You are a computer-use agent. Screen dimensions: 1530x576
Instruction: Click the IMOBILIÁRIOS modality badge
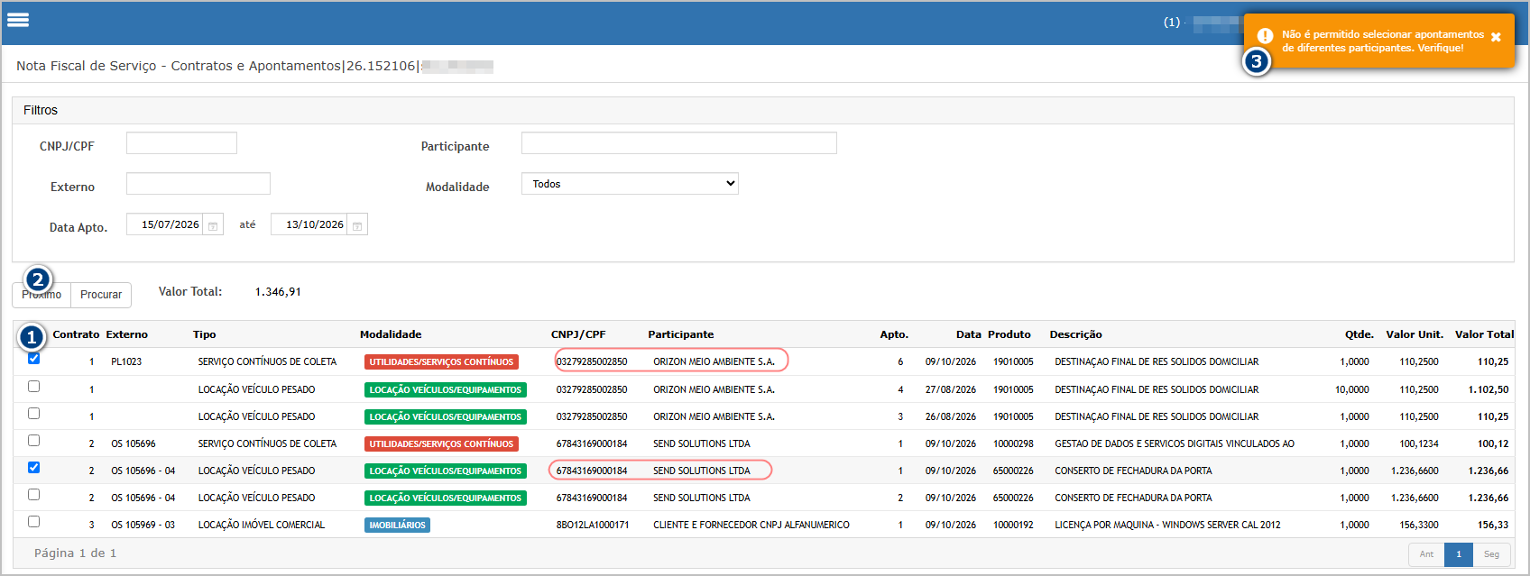pyautogui.click(x=397, y=525)
